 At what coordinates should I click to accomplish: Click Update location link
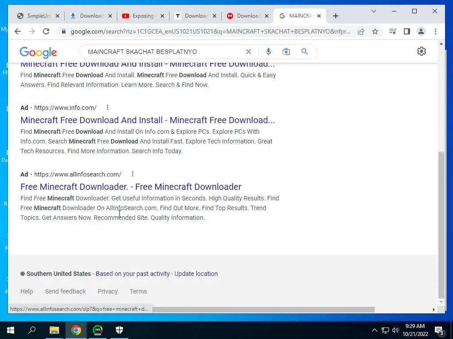(x=196, y=274)
